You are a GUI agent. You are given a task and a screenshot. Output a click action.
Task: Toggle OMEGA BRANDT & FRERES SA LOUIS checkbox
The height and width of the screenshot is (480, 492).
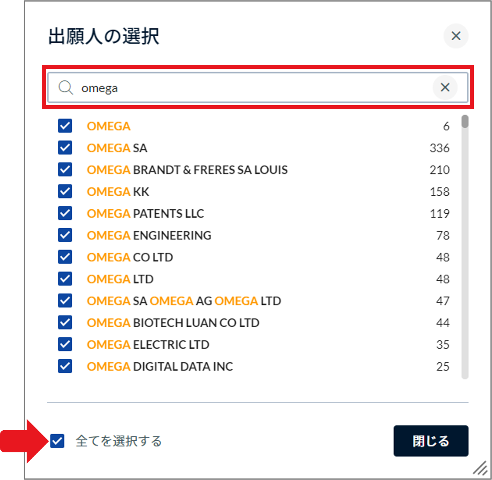(x=65, y=170)
